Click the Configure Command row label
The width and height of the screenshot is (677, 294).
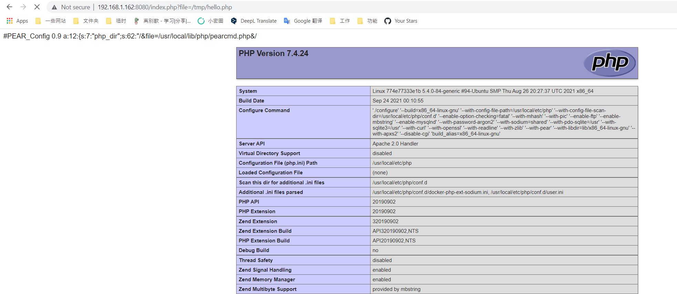[x=264, y=110]
